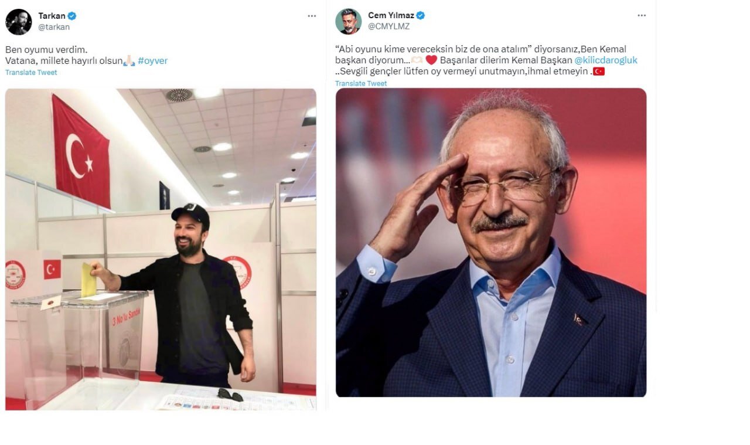The width and height of the screenshot is (750, 445).
Task: Click the red heart emoji in Cem's tweet
Action: [431, 60]
